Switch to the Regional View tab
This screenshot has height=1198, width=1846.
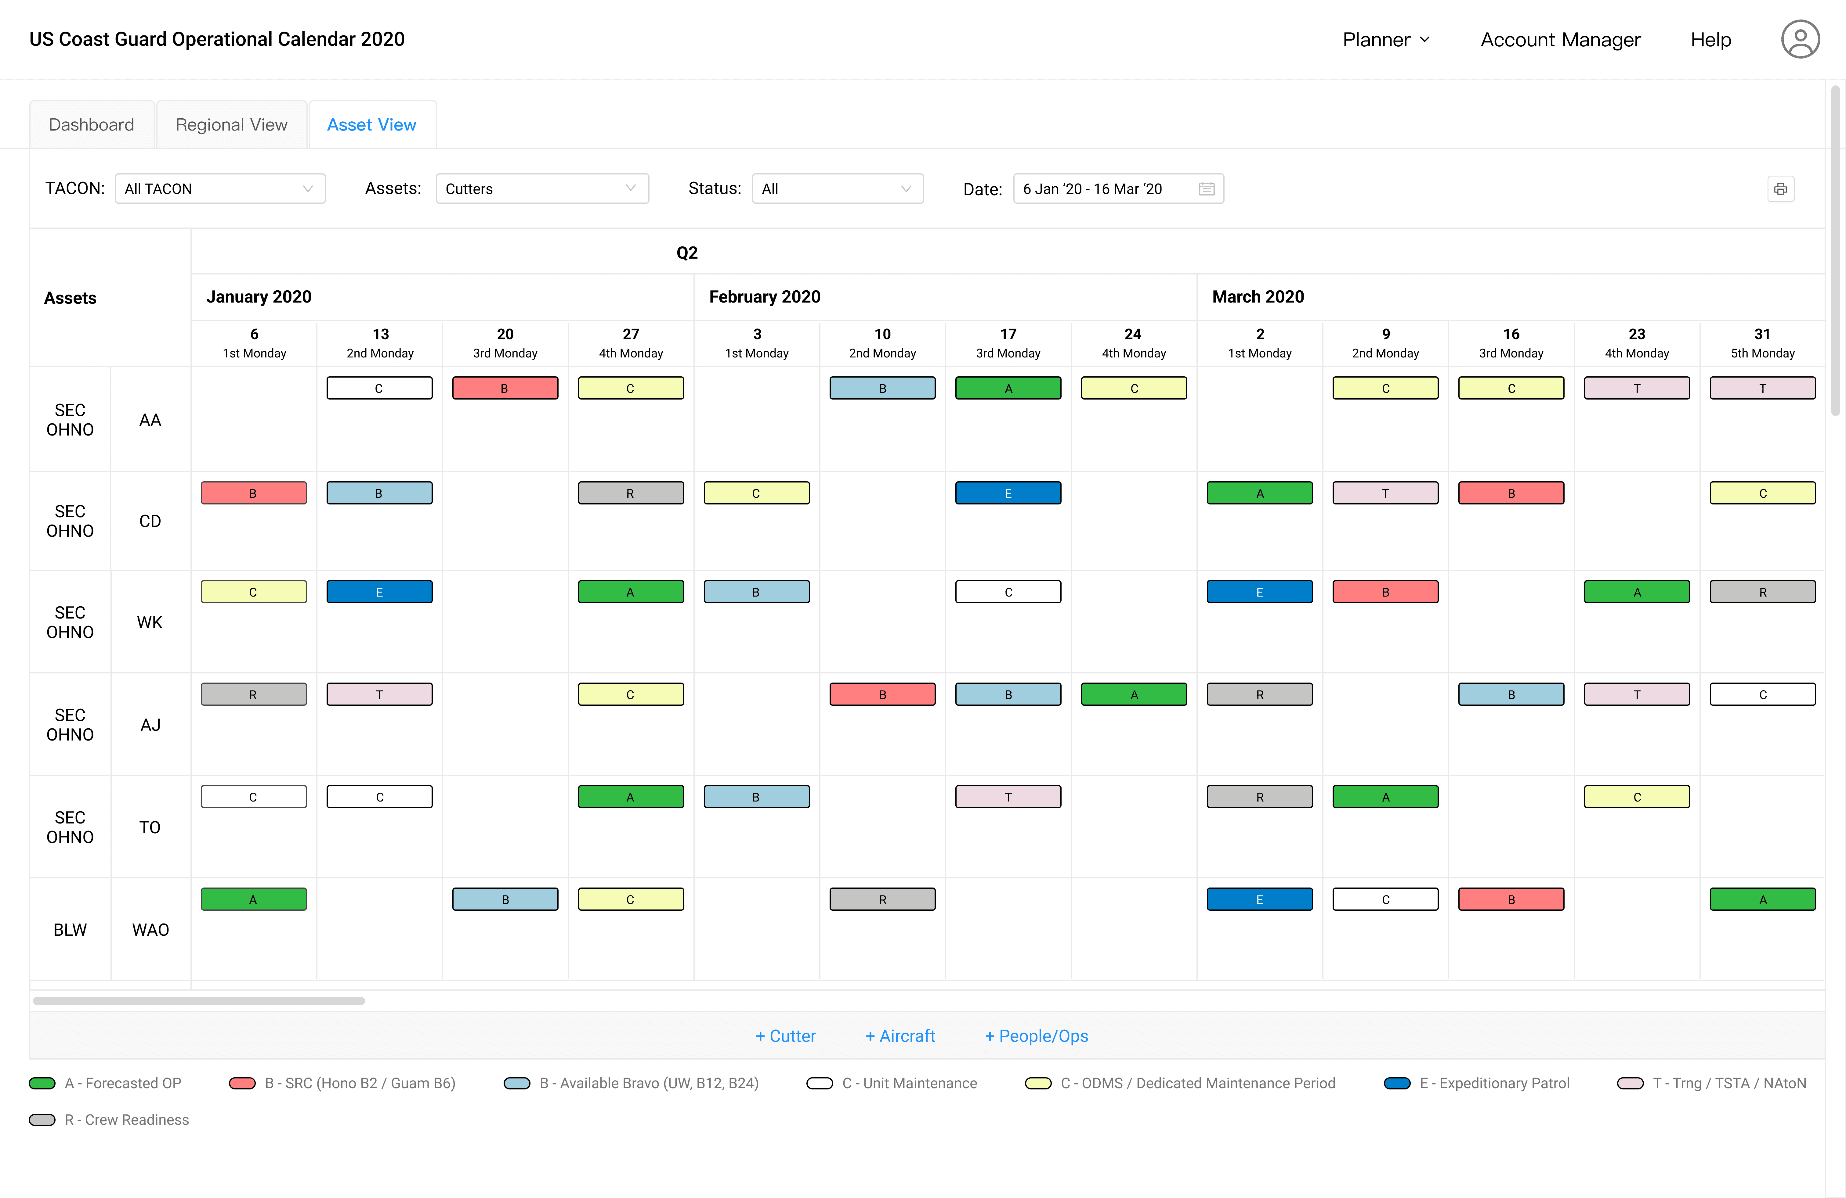point(231,125)
